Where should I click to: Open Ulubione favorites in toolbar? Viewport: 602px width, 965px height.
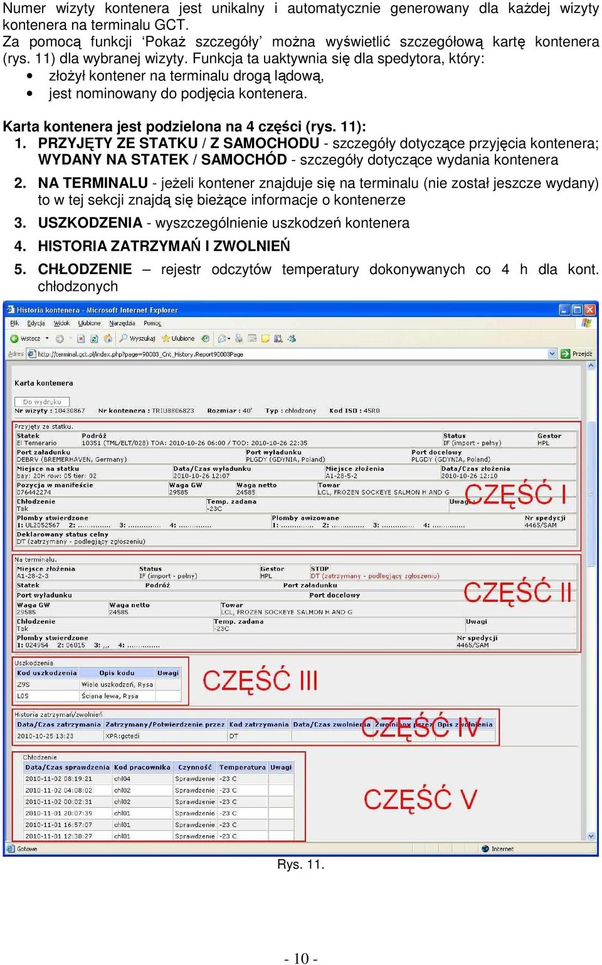click(178, 339)
